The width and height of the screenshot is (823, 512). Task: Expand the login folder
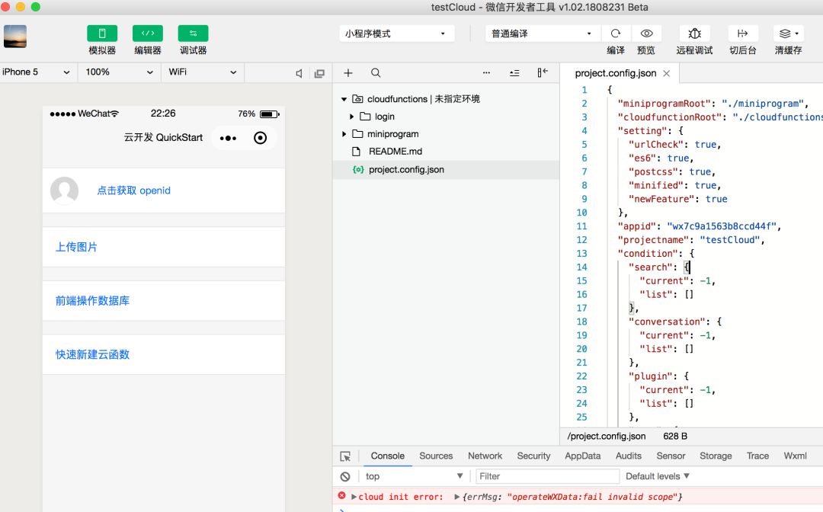coord(351,117)
